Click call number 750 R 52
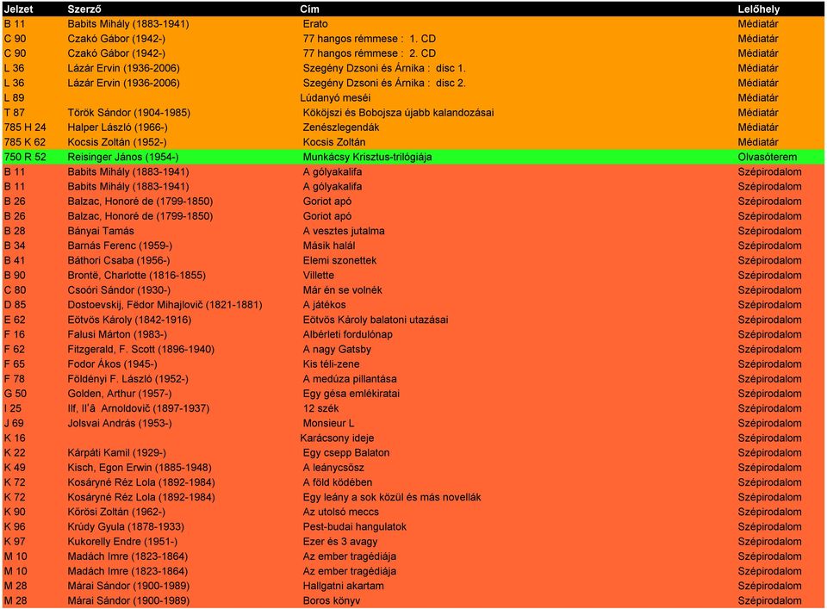Image resolution: width=827 pixels, height=609 pixels. click(x=25, y=157)
